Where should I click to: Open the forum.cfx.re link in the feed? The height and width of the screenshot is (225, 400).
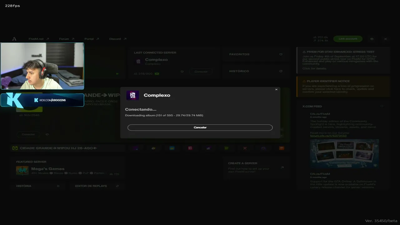(328, 136)
